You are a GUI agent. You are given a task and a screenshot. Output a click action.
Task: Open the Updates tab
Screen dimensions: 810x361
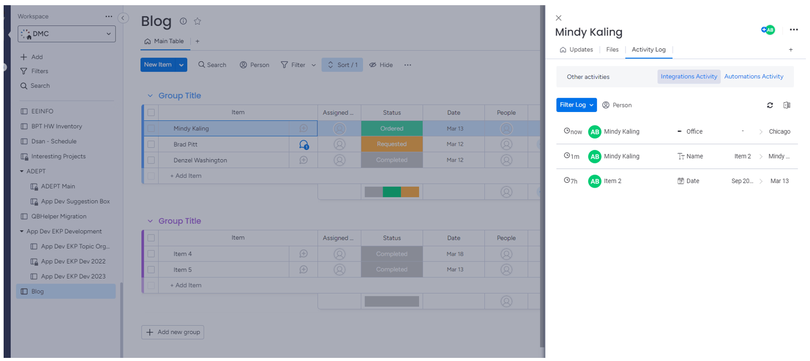577,50
